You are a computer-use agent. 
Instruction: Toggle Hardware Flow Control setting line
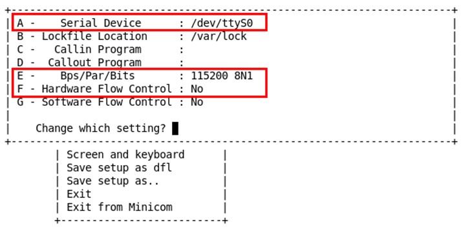(x=110, y=89)
